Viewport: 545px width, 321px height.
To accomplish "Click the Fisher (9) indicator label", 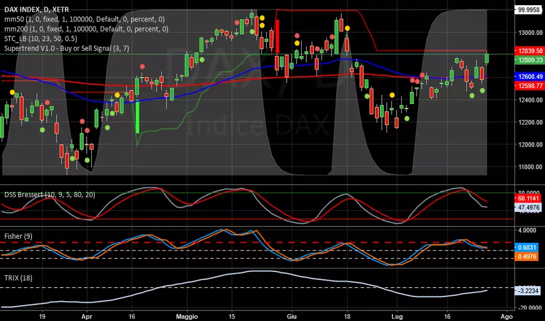I will (x=18, y=236).
